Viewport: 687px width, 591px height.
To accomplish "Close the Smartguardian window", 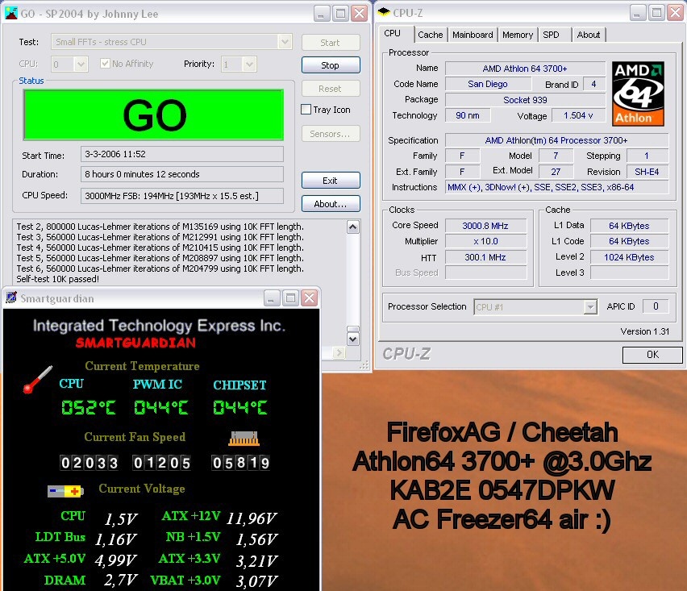I will pos(310,298).
